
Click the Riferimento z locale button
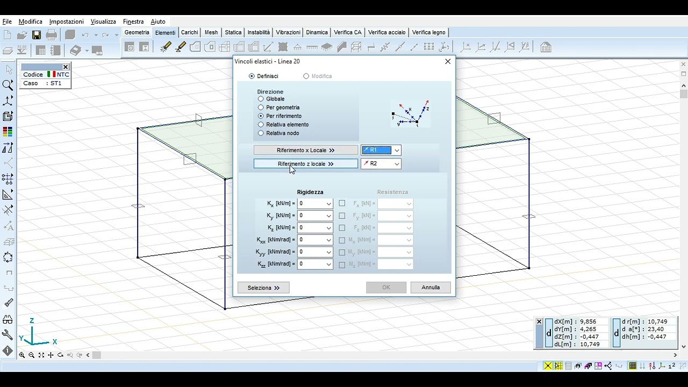(x=305, y=164)
